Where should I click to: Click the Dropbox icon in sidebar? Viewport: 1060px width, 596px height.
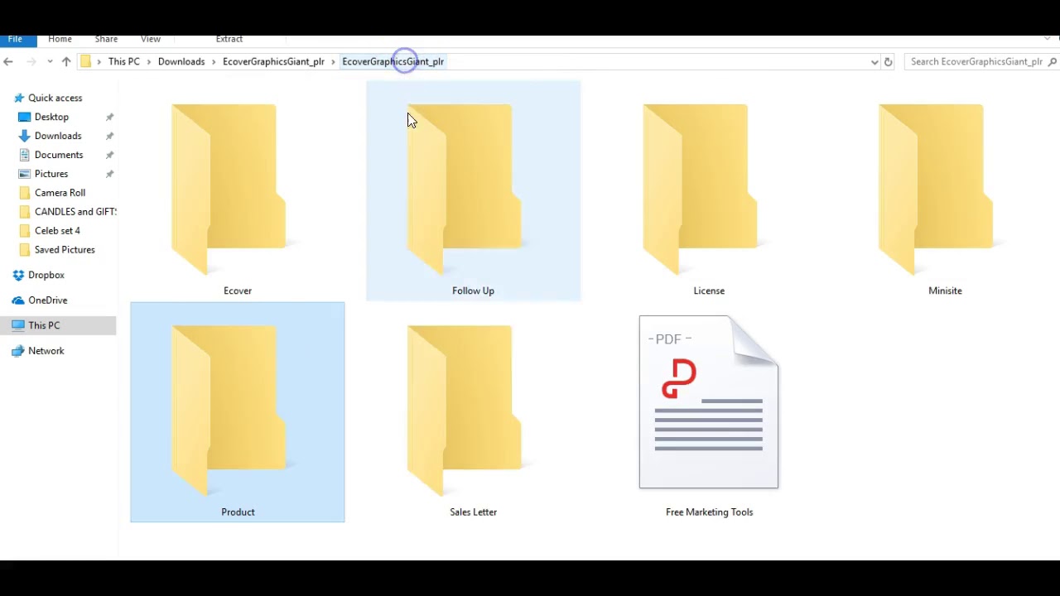19,275
